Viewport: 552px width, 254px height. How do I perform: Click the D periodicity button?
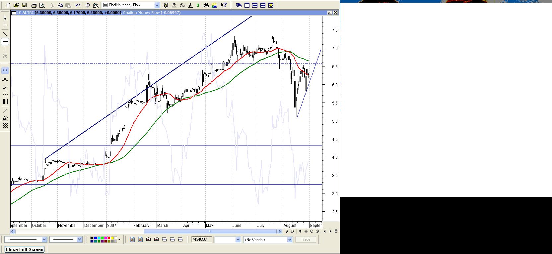(292, 231)
